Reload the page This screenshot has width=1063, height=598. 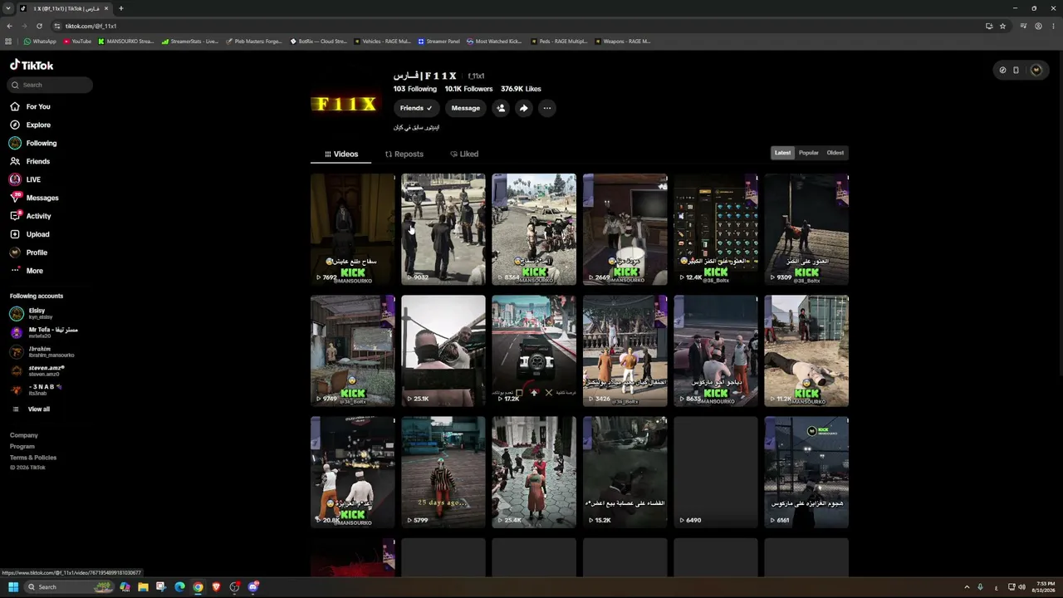pyautogui.click(x=39, y=26)
